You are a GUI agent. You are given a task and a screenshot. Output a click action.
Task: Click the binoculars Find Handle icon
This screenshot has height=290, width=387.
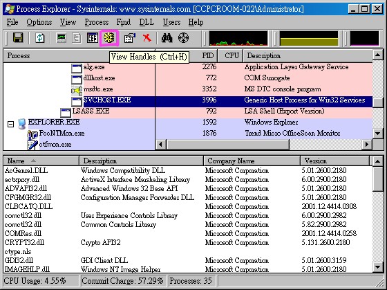pos(167,38)
